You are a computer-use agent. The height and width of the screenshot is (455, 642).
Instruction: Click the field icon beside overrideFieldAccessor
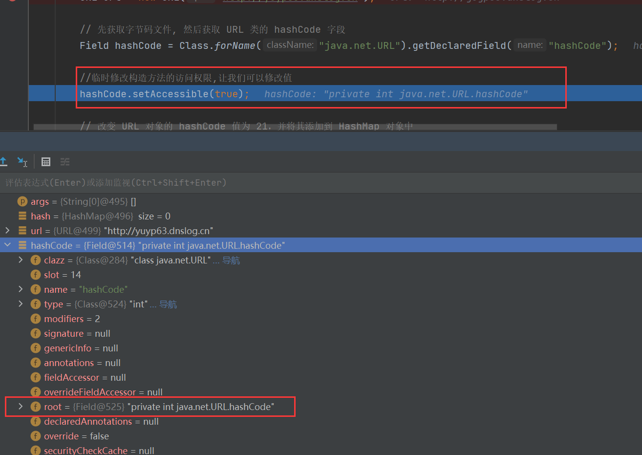point(35,392)
